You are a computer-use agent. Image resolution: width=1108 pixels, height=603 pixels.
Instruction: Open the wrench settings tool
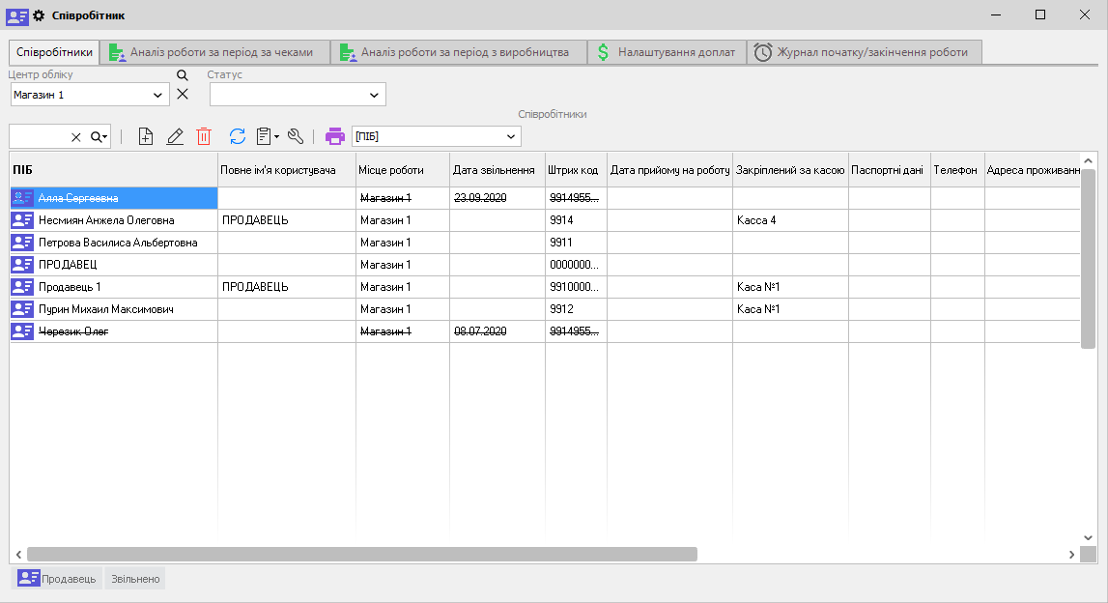pyautogui.click(x=297, y=136)
